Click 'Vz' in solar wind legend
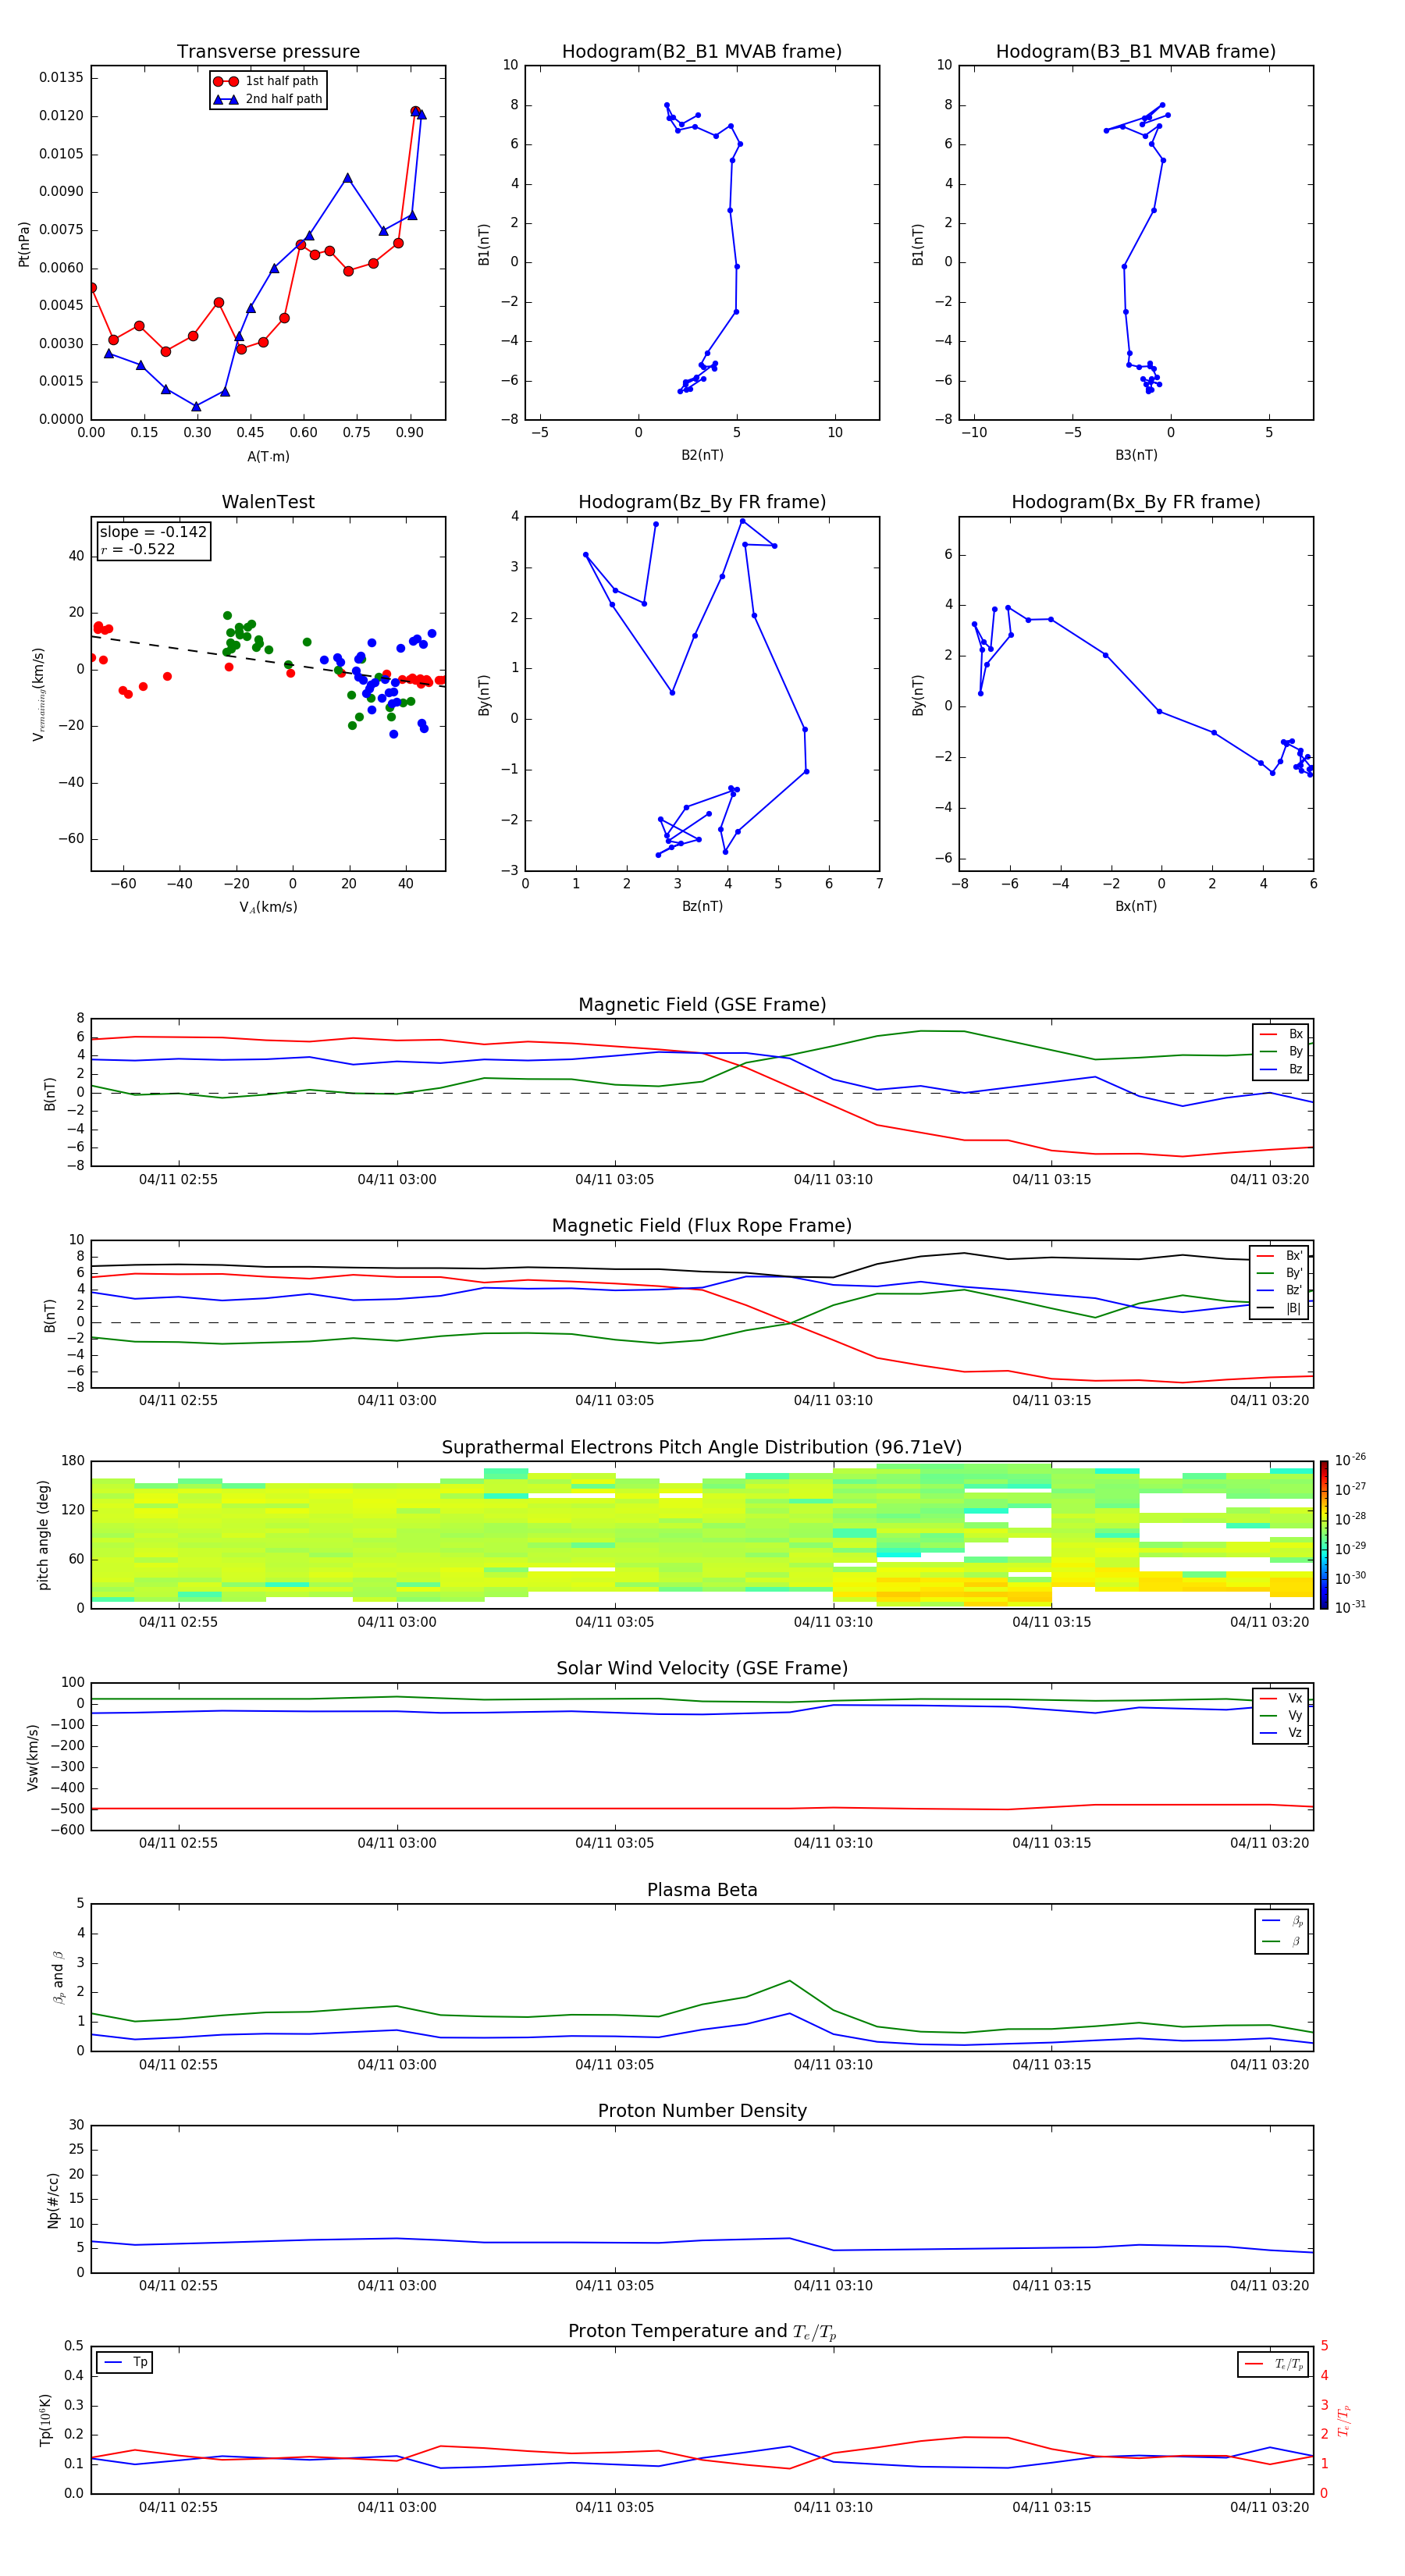The height and width of the screenshot is (2576, 1405). point(1295,1733)
